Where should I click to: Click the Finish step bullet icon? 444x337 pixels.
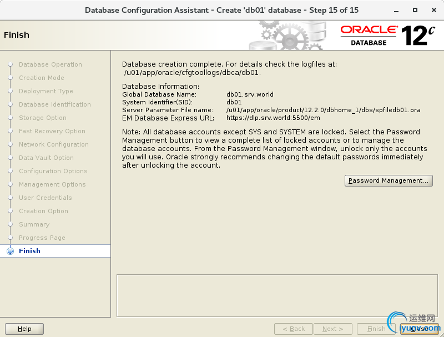coord(11,251)
